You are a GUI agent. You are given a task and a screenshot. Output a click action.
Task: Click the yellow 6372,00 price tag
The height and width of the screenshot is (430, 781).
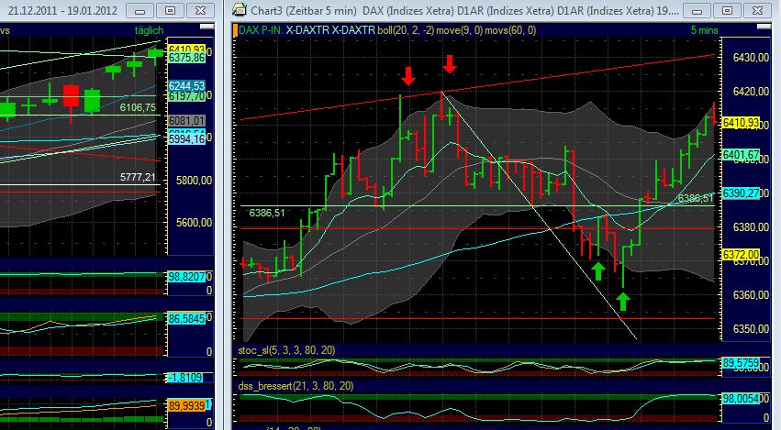(x=742, y=254)
